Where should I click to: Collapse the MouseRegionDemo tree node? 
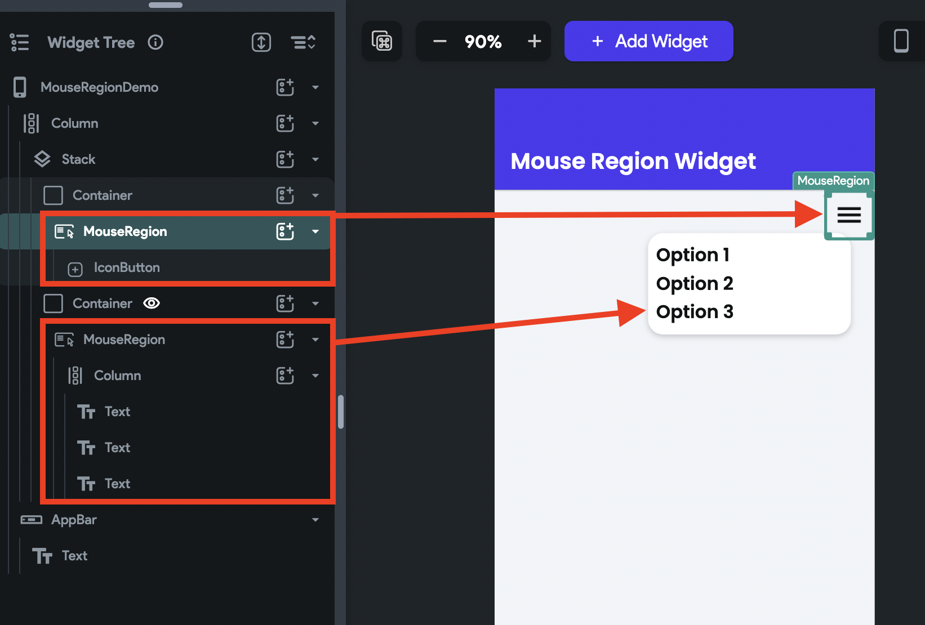315,87
